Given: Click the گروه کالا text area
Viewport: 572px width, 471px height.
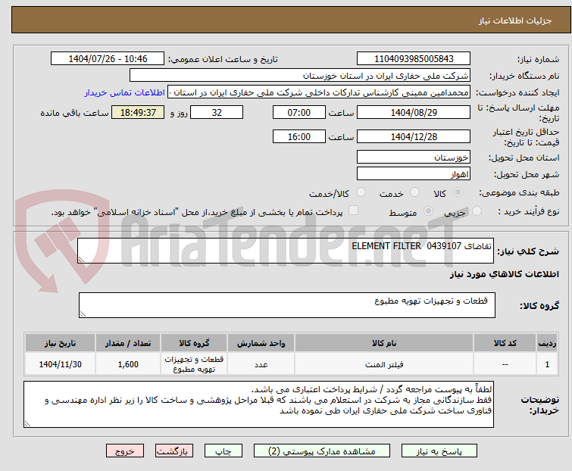Looking at the screenshot, I should coord(287,305).
